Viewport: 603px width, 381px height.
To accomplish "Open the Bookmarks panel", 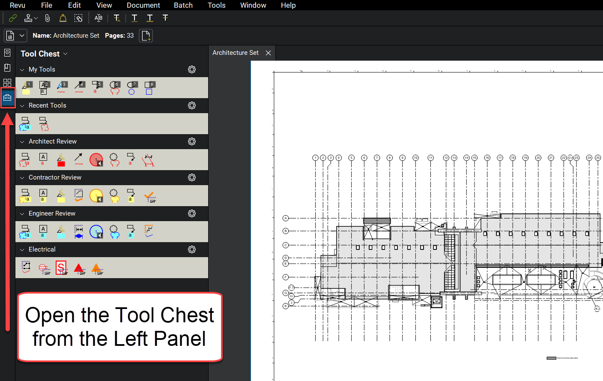I will tap(7, 67).
